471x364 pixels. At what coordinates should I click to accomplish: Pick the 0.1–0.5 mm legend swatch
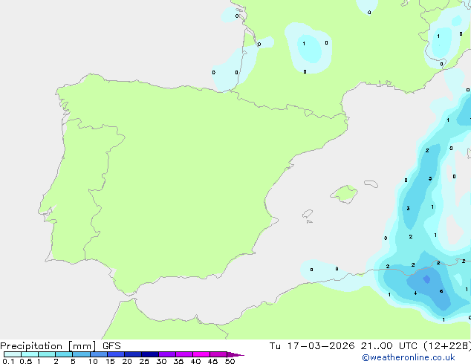(x=13, y=354)
